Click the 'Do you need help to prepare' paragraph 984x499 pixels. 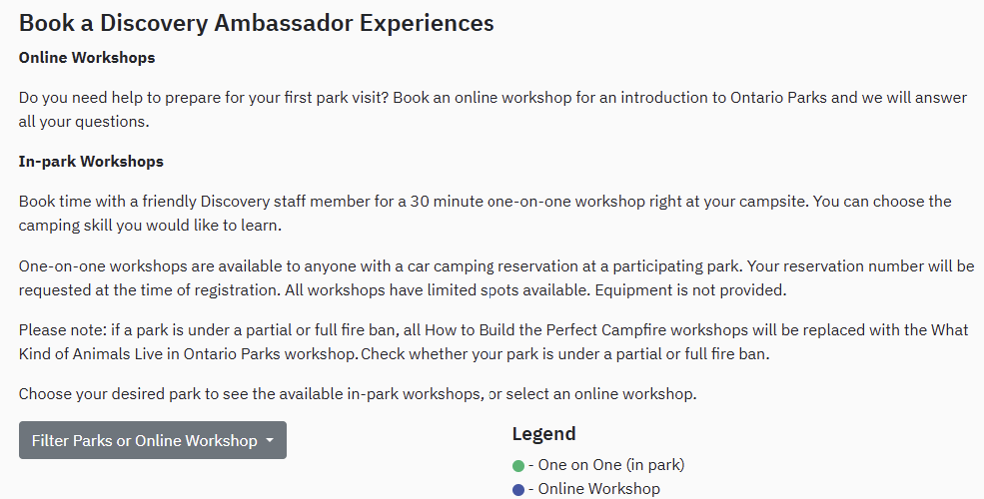pos(492,109)
